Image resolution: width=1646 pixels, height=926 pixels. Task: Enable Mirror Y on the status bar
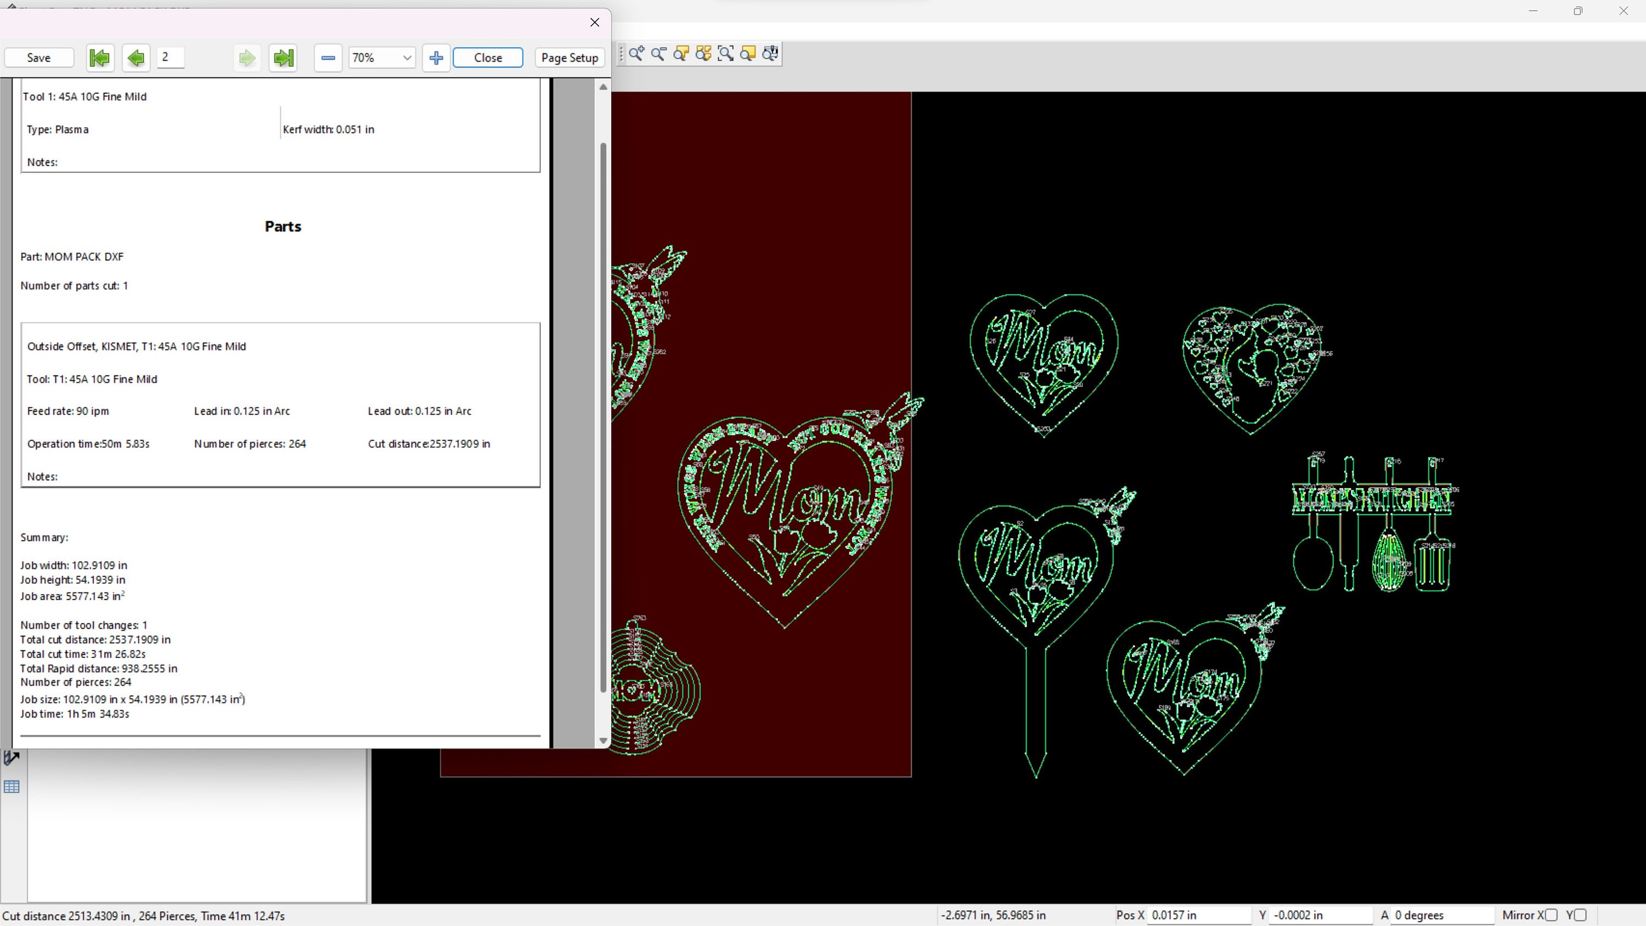point(1580,915)
